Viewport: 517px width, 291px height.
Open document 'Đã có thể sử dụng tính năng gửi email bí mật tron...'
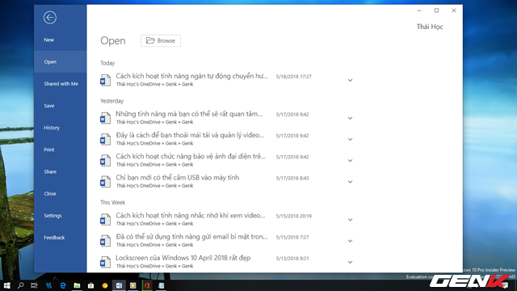pos(191,237)
